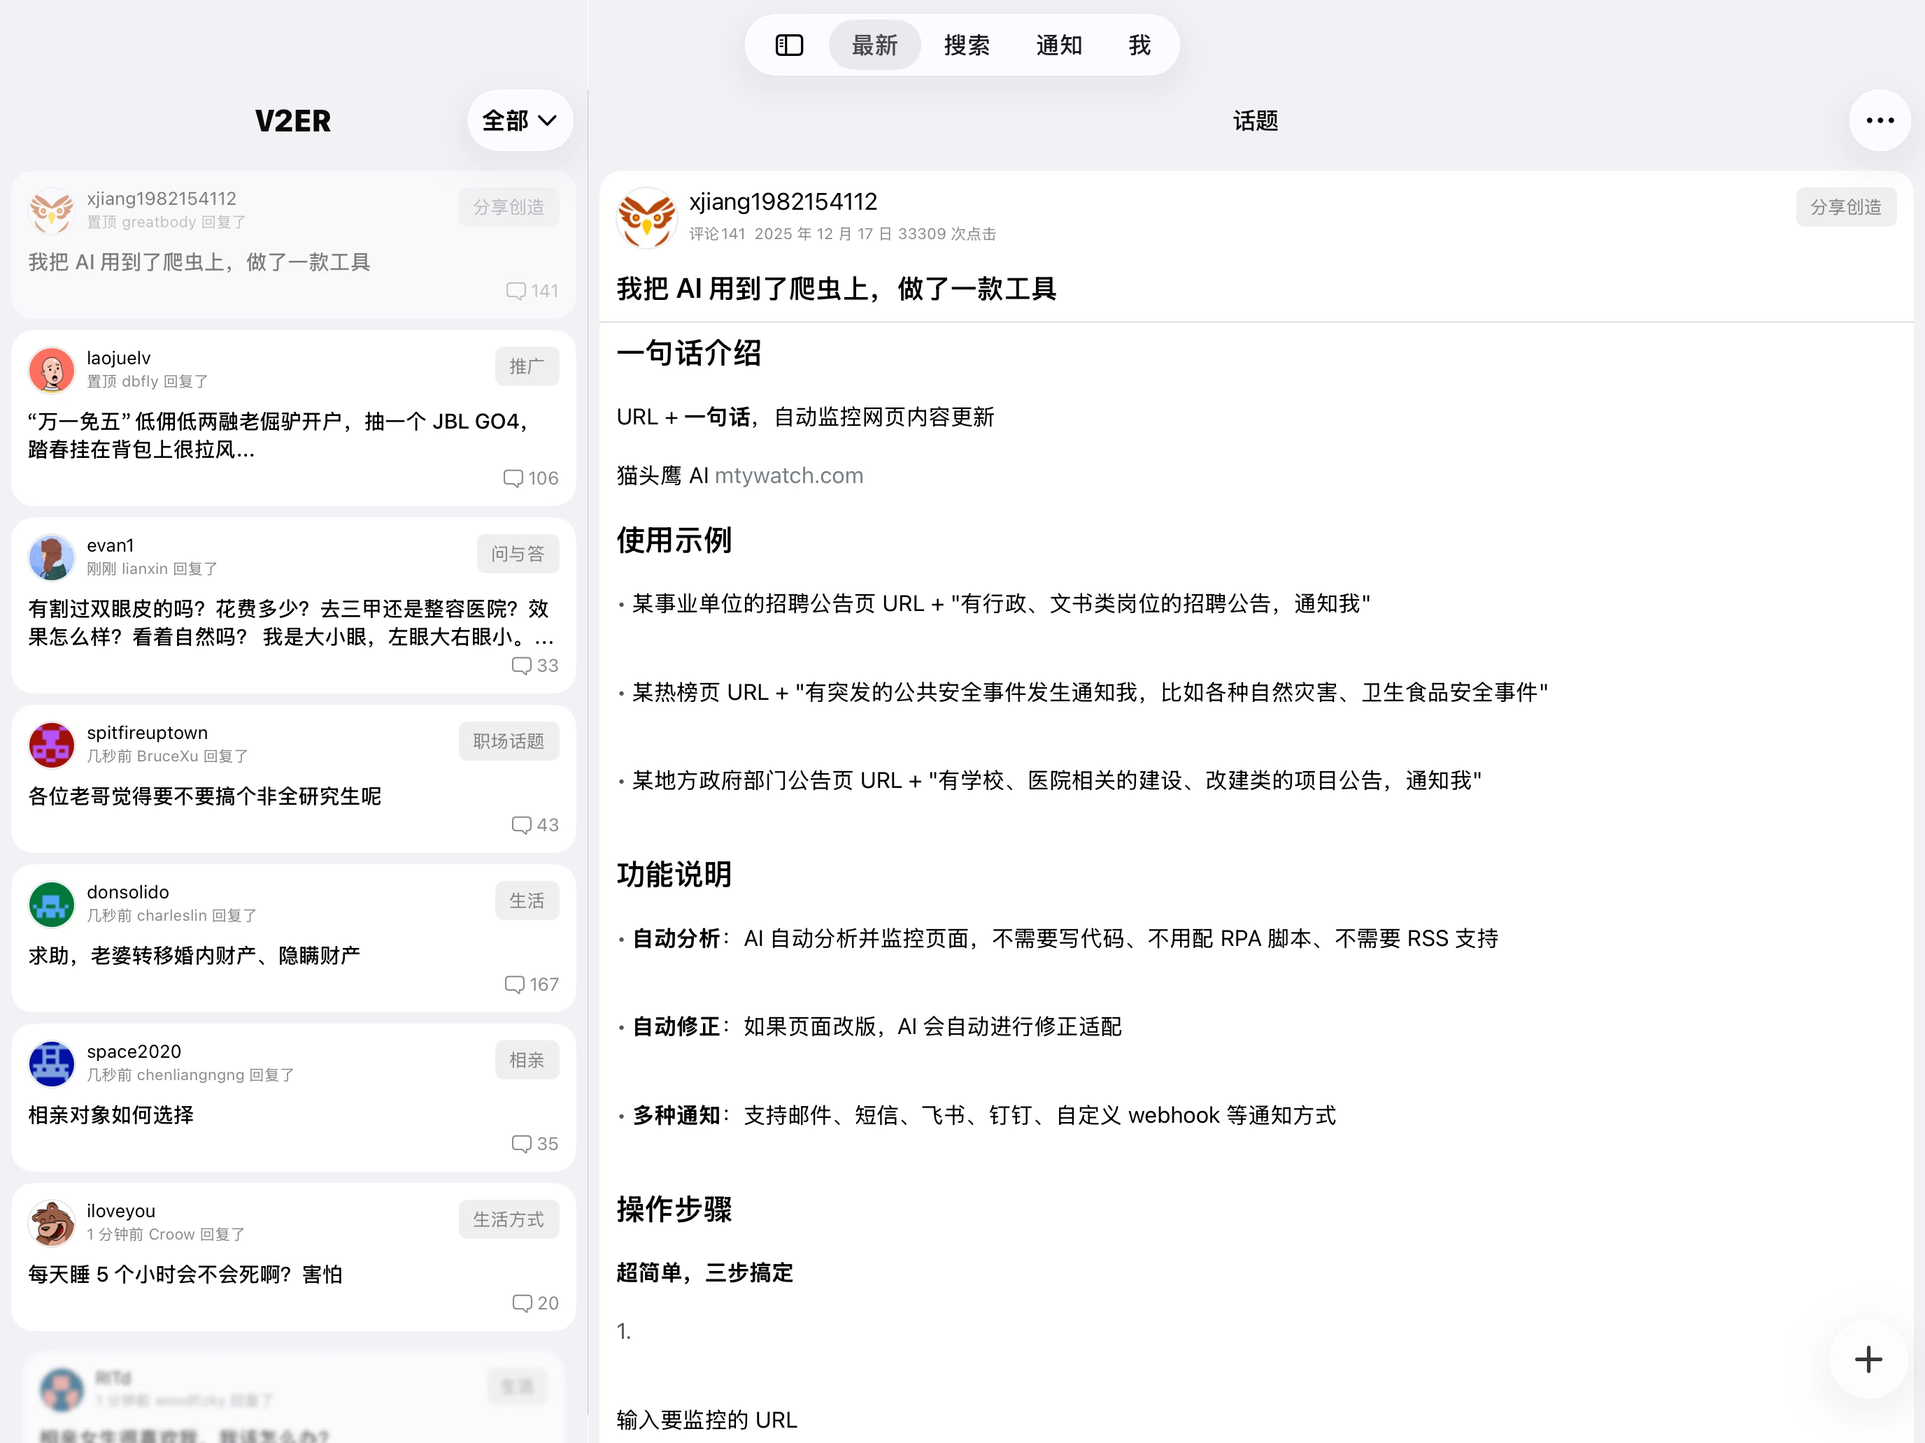
Task: Open the mtywatch.com link
Action: tap(788, 475)
